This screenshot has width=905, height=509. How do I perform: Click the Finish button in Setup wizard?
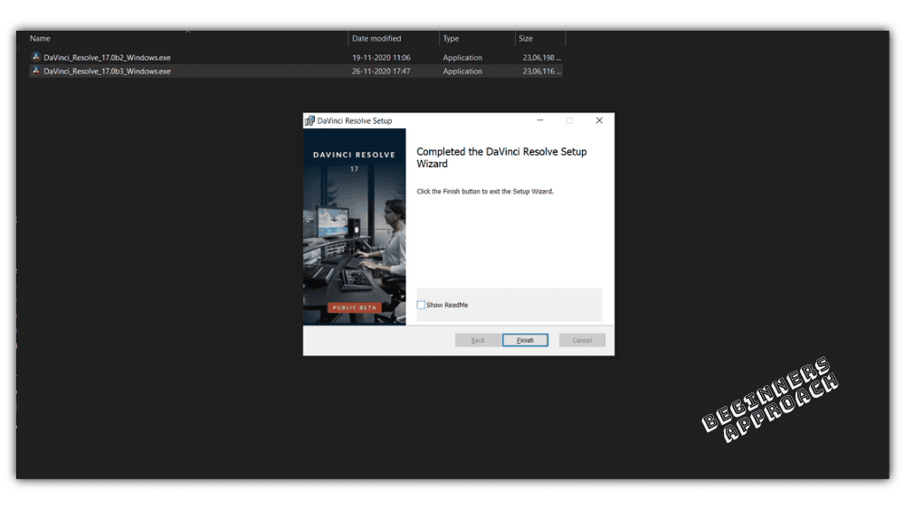pos(525,340)
